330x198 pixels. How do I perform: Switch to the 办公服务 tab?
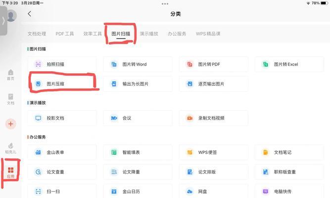coord(177,34)
